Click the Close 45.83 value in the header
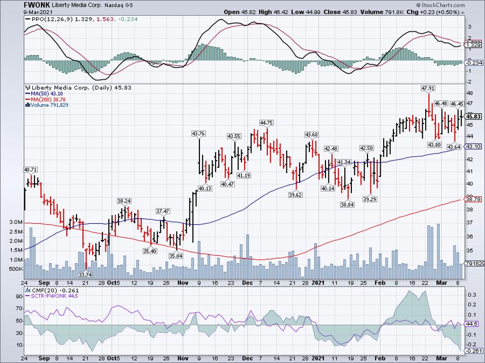The width and height of the screenshot is (485, 363). [340, 12]
